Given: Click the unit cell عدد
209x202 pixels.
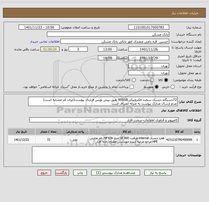Looking at the screenshot, I should click(x=75, y=140).
